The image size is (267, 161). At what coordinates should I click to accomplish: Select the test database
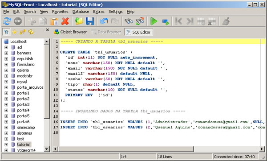point(20,139)
